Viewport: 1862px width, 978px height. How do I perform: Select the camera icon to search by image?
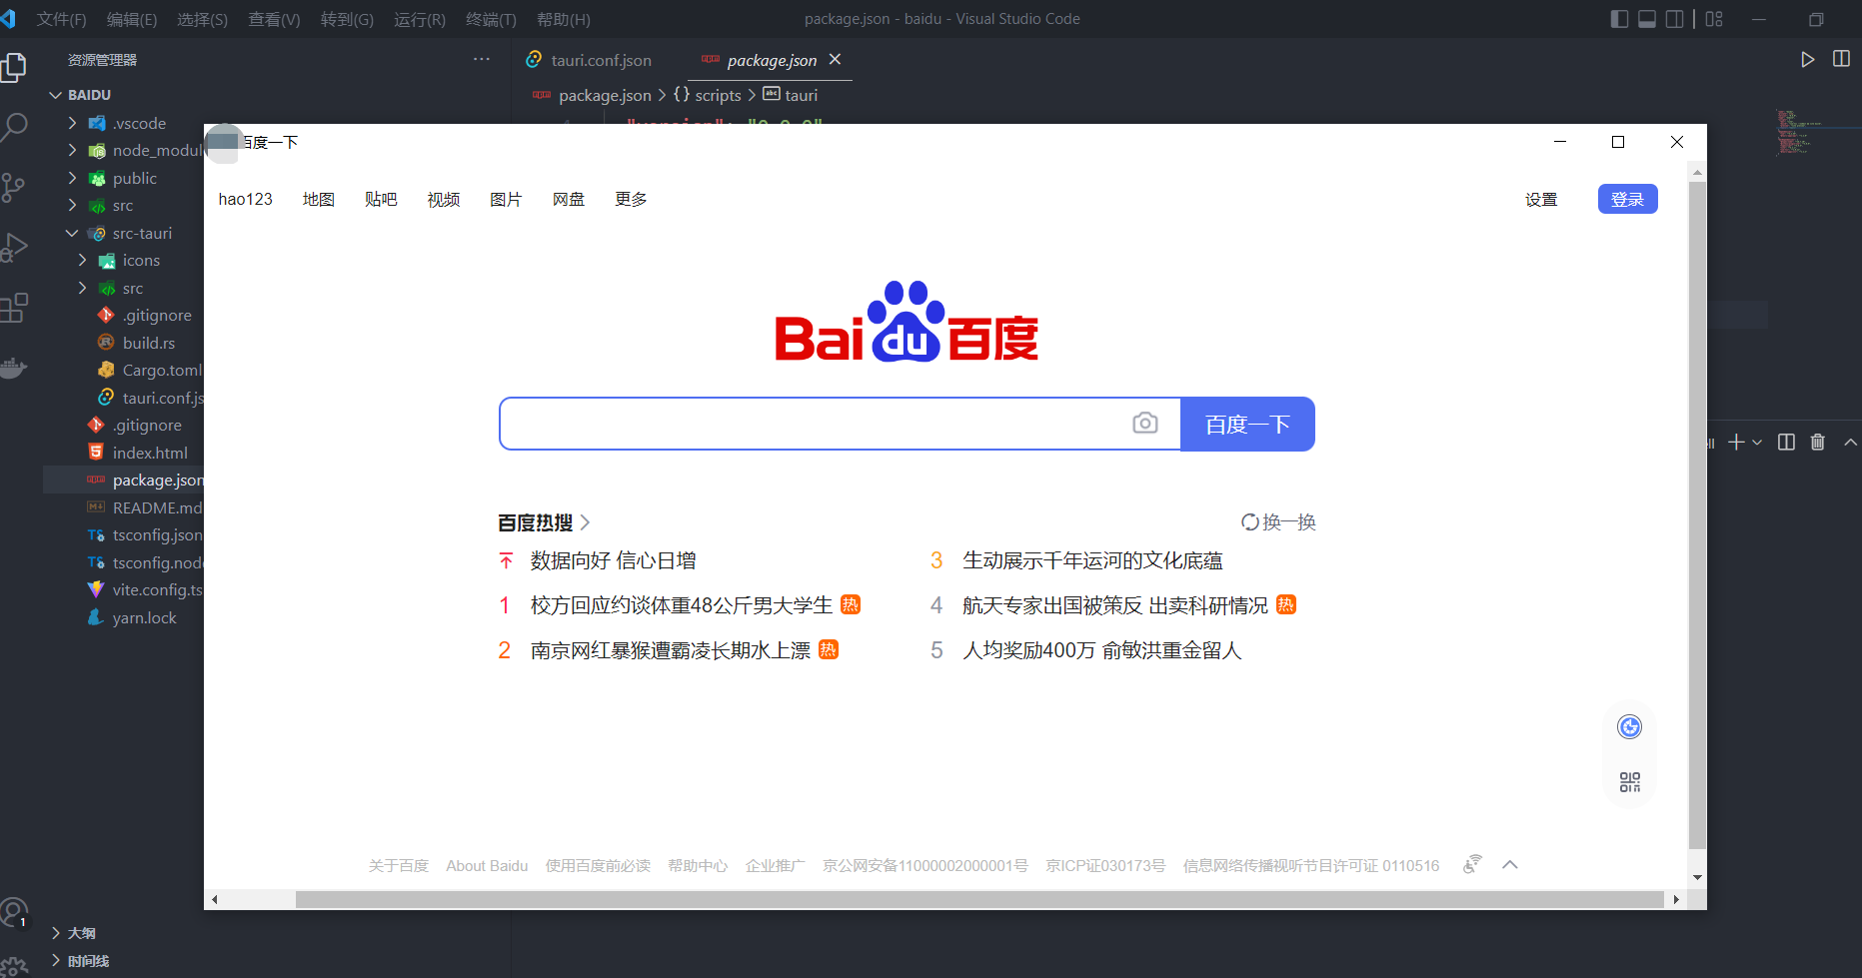1145,424
